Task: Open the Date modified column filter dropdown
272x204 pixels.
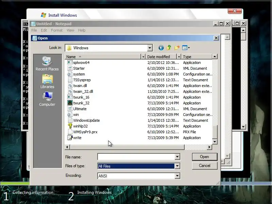Action: click(x=179, y=57)
